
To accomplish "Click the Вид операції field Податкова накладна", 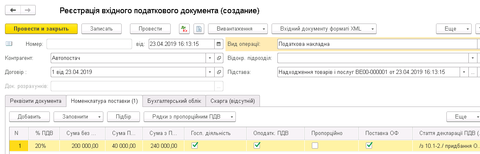I will [x=377, y=44].
